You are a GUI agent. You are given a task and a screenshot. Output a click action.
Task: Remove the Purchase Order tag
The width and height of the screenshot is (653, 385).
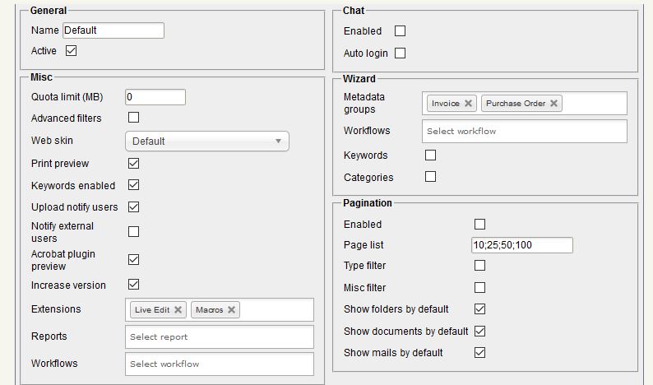point(554,104)
